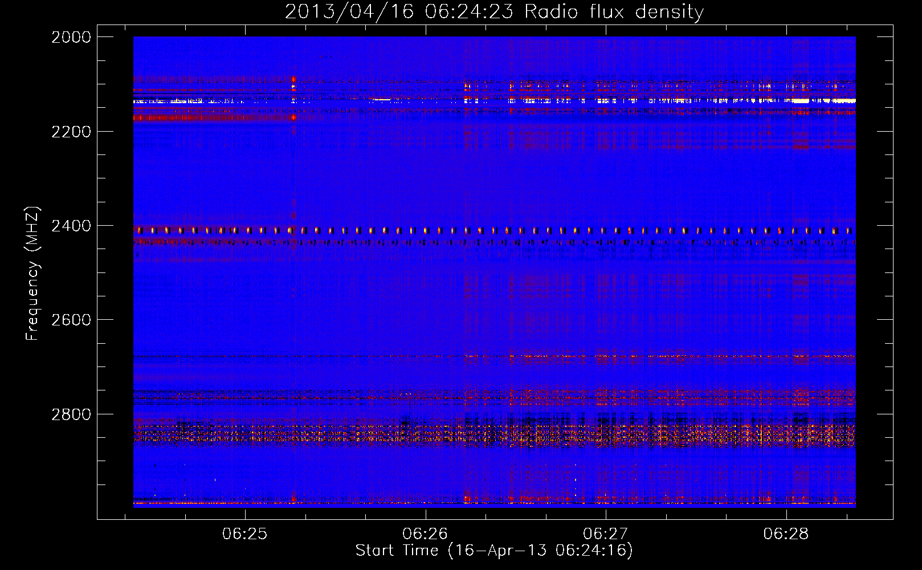
Task: Click the plot title '2013/04/16 06:24:23 Radio flux density'
Action: tap(494, 12)
